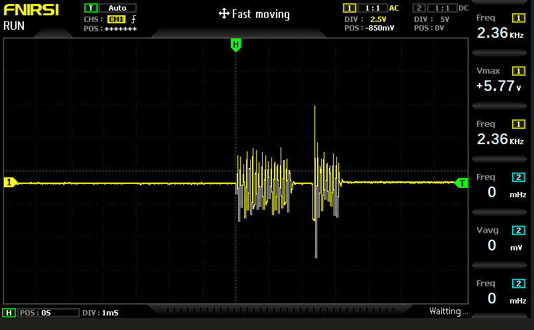Toggle the RUN acquisition status
The image size is (534, 330).
tap(15, 26)
